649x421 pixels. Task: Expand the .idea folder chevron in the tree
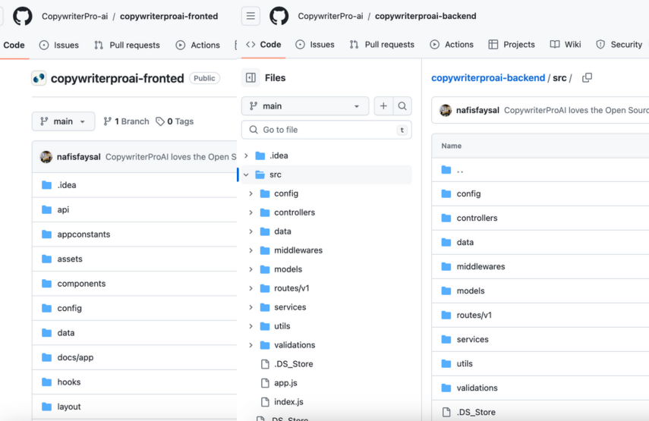click(x=246, y=156)
